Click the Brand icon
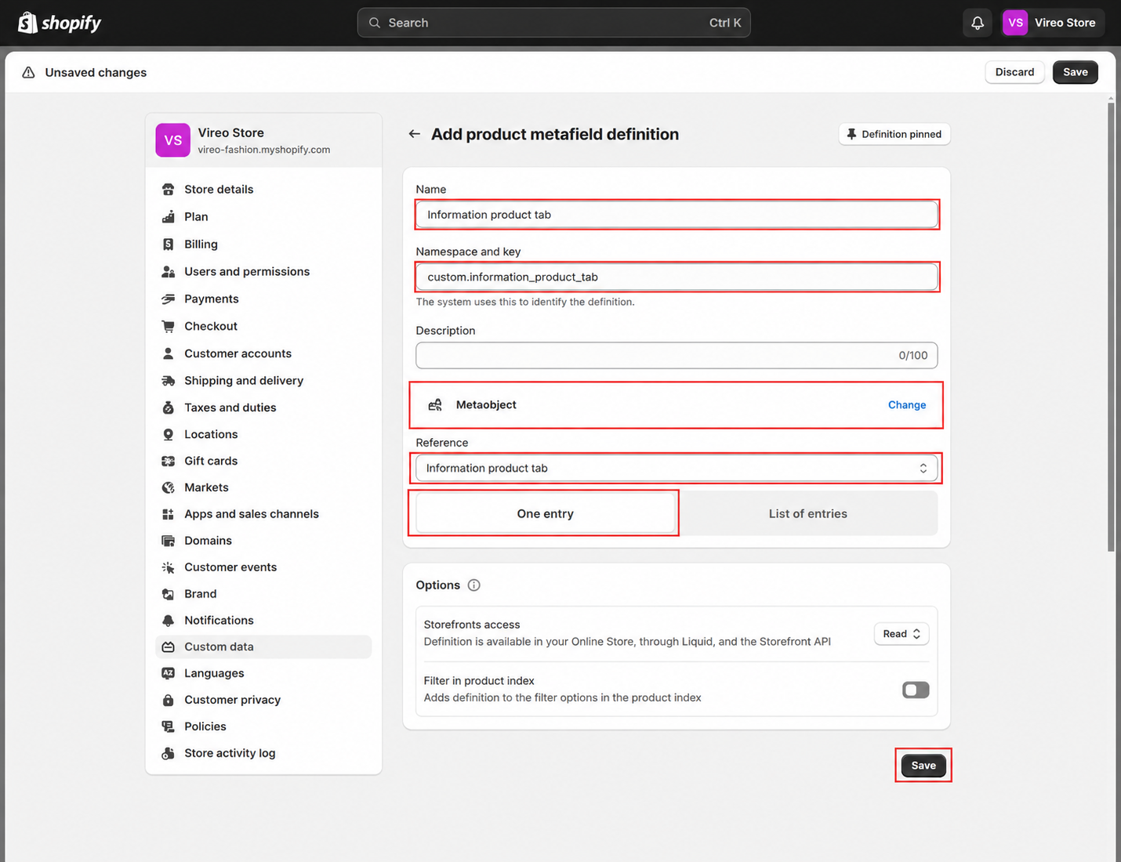Image resolution: width=1121 pixels, height=862 pixels. click(x=168, y=594)
